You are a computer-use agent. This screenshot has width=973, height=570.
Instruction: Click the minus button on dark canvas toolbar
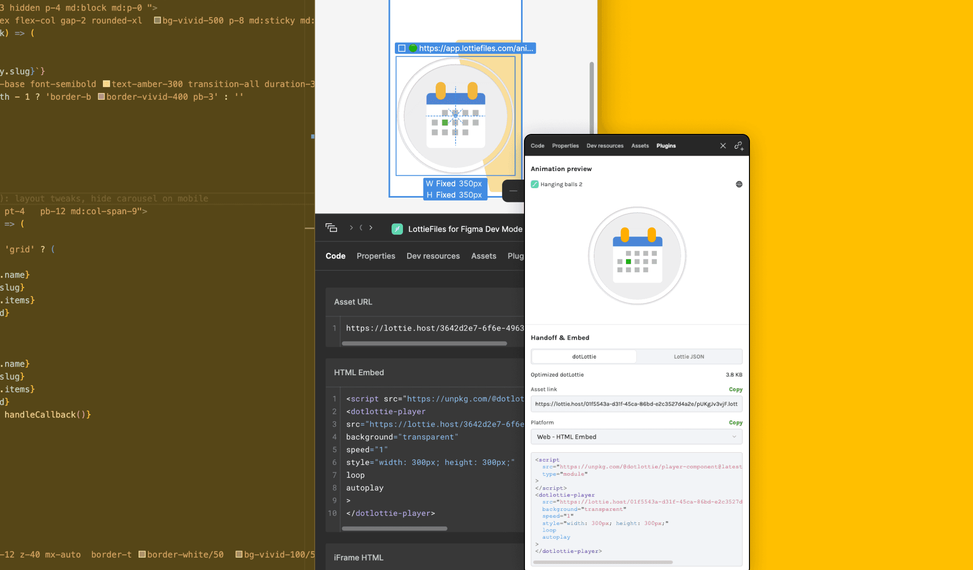pyautogui.click(x=513, y=191)
